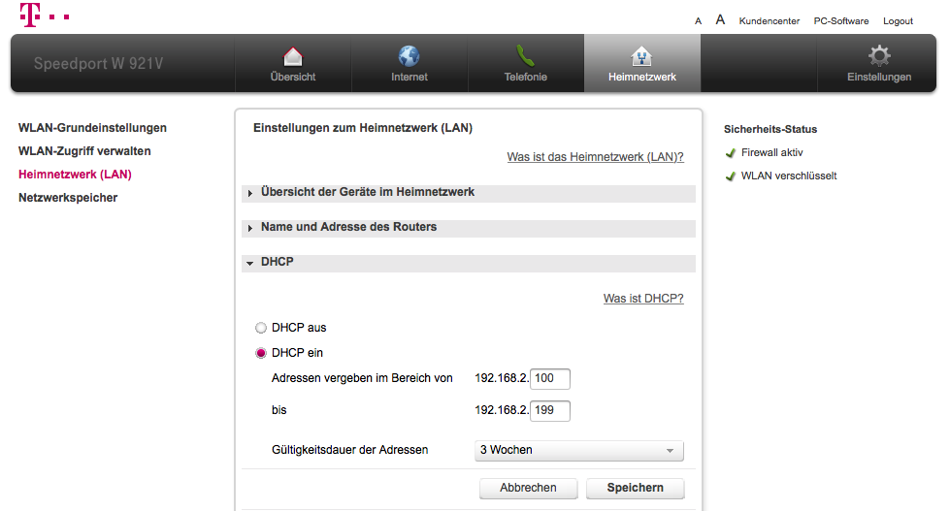Open the Kundencenter link
This screenshot has height=511, width=950.
[770, 21]
